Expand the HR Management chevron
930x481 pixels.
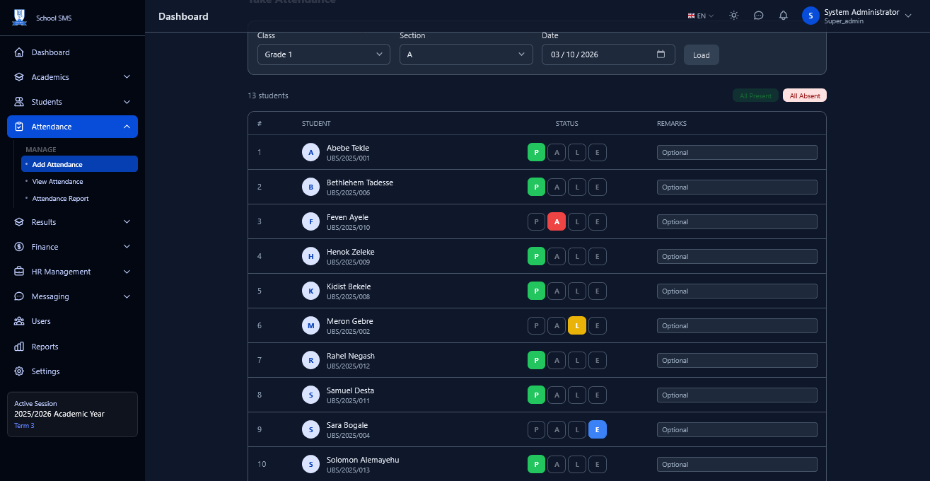127,272
